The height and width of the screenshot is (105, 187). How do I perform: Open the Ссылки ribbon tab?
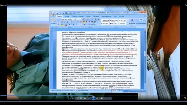pyautogui.click(x=88, y=16)
